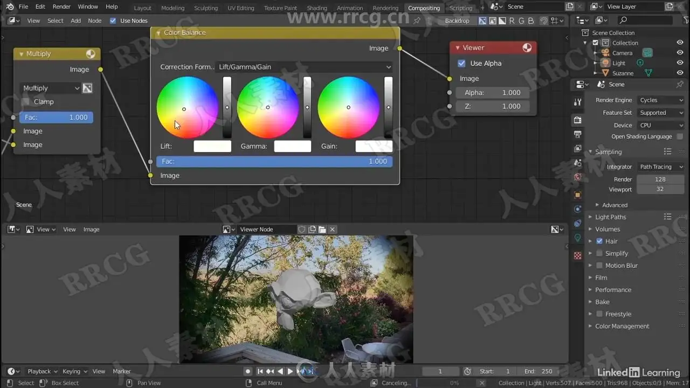The height and width of the screenshot is (388, 690).
Task: Open the Correction Formula dropdown
Action: (x=304, y=67)
